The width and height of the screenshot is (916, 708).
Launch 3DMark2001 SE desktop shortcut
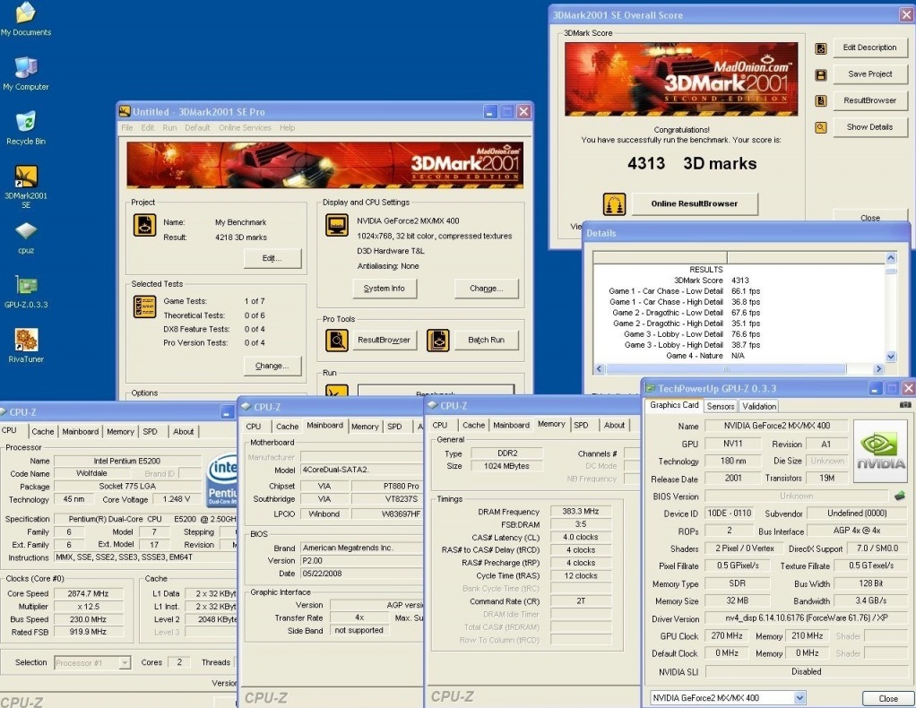click(x=26, y=187)
